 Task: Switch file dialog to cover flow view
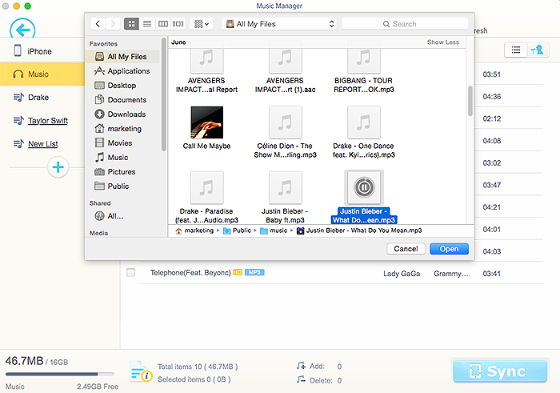(x=178, y=24)
